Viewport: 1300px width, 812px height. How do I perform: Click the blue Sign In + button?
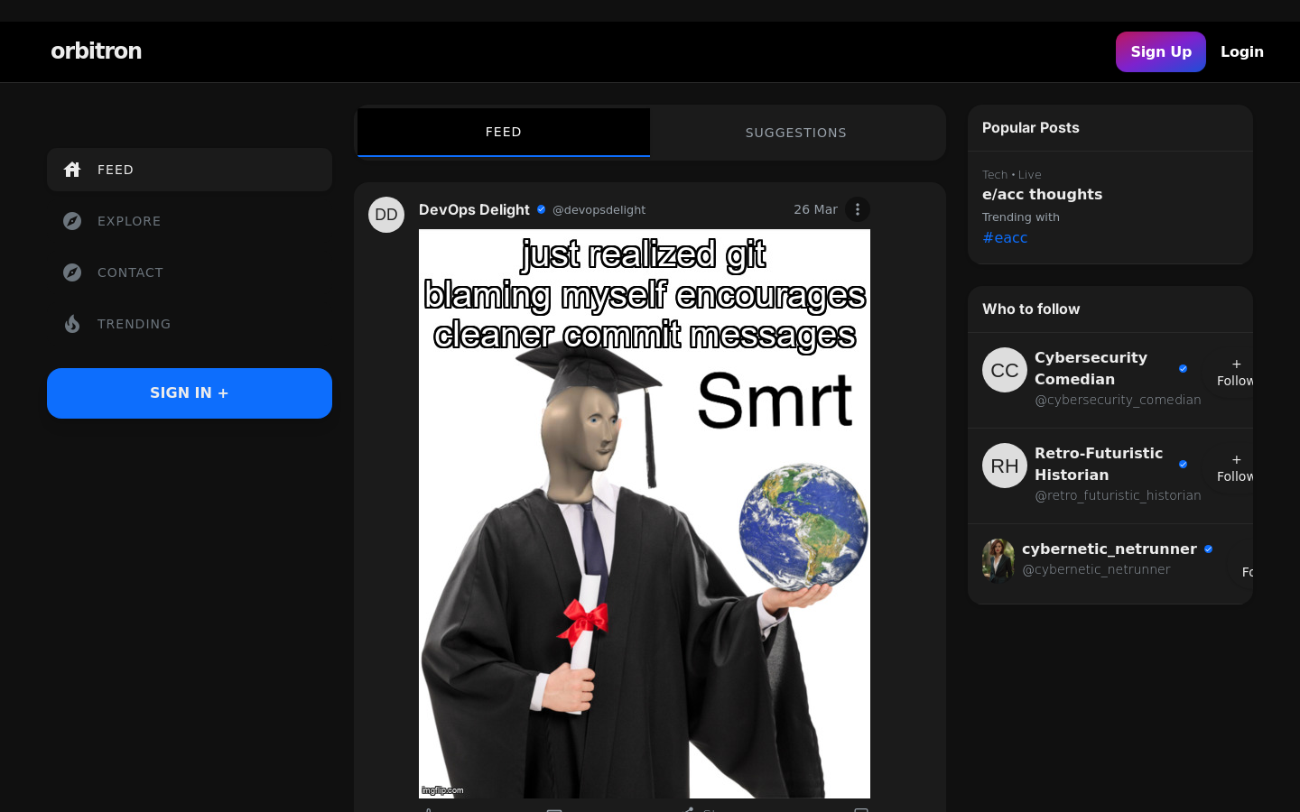click(x=190, y=393)
